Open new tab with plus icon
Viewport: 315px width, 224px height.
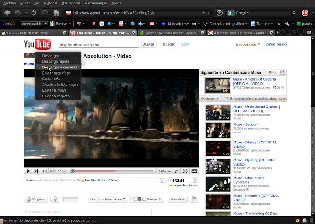(278, 32)
